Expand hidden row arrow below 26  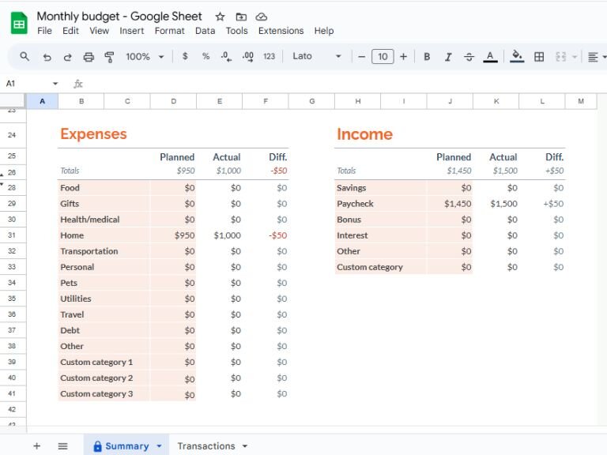[x=2, y=184]
